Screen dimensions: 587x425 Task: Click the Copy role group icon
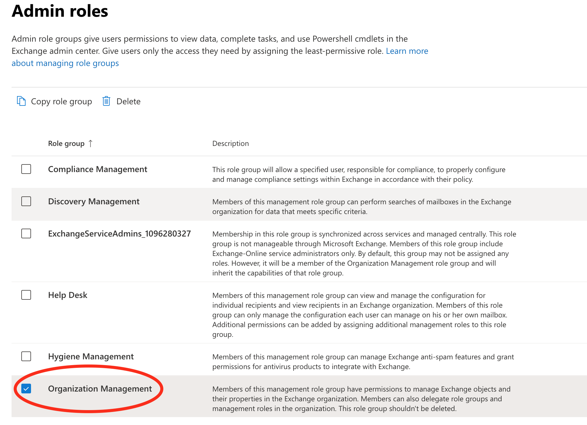click(21, 101)
